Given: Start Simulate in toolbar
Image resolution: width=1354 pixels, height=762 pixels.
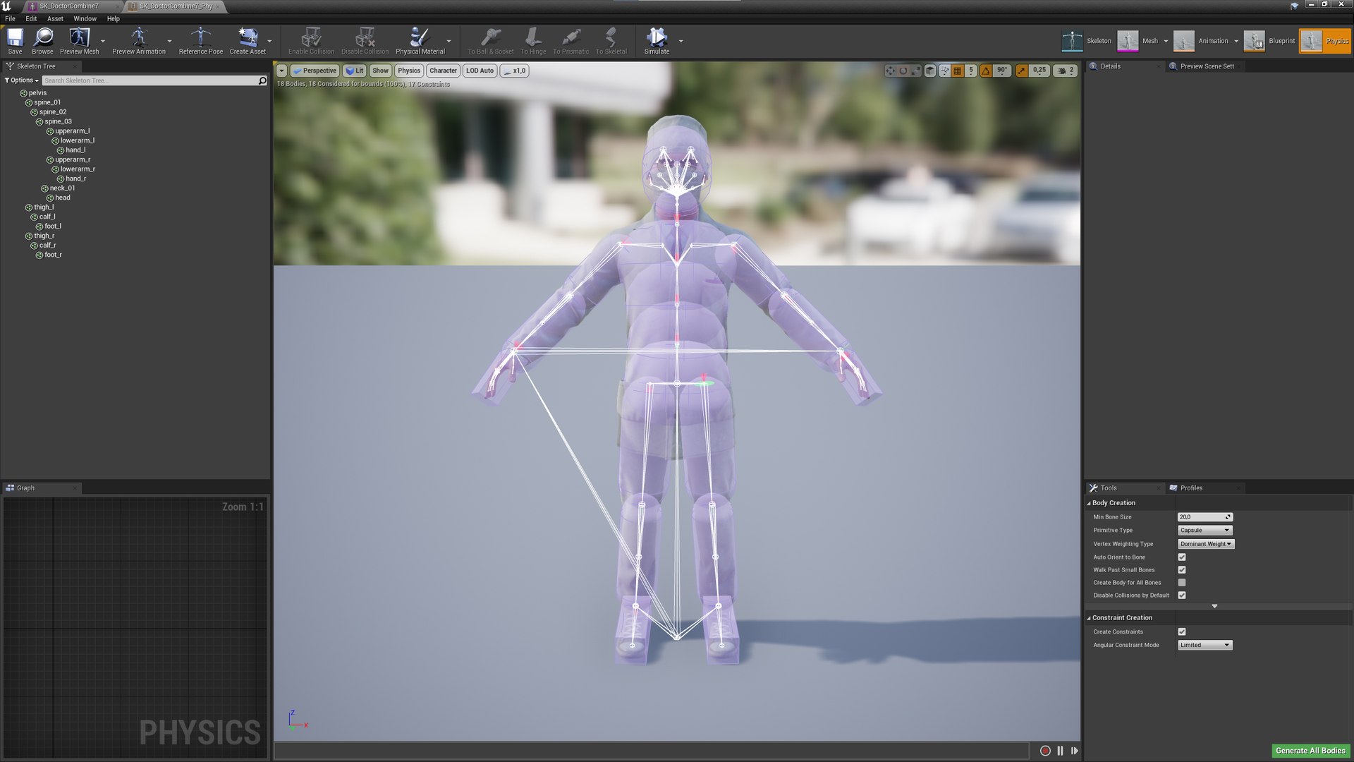Looking at the screenshot, I should coord(657,41).
